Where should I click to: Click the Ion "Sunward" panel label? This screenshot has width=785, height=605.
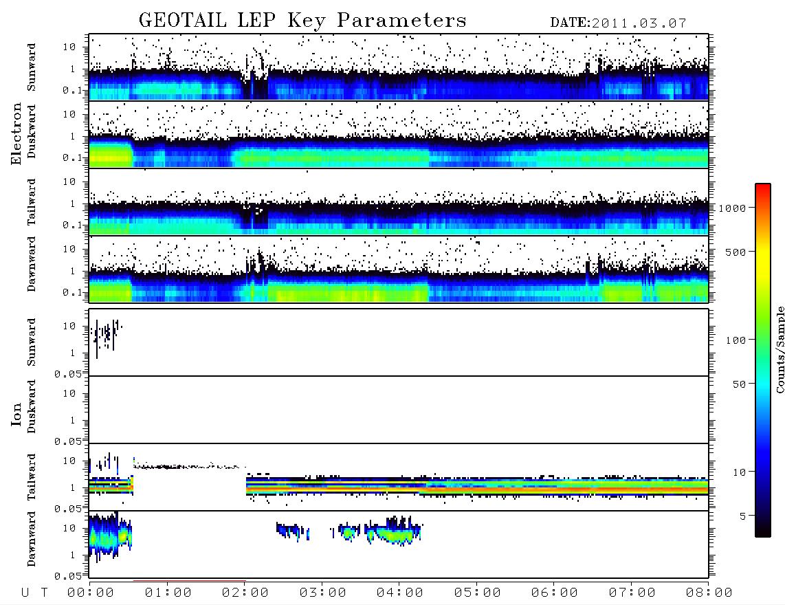click(x=32, y=342)
